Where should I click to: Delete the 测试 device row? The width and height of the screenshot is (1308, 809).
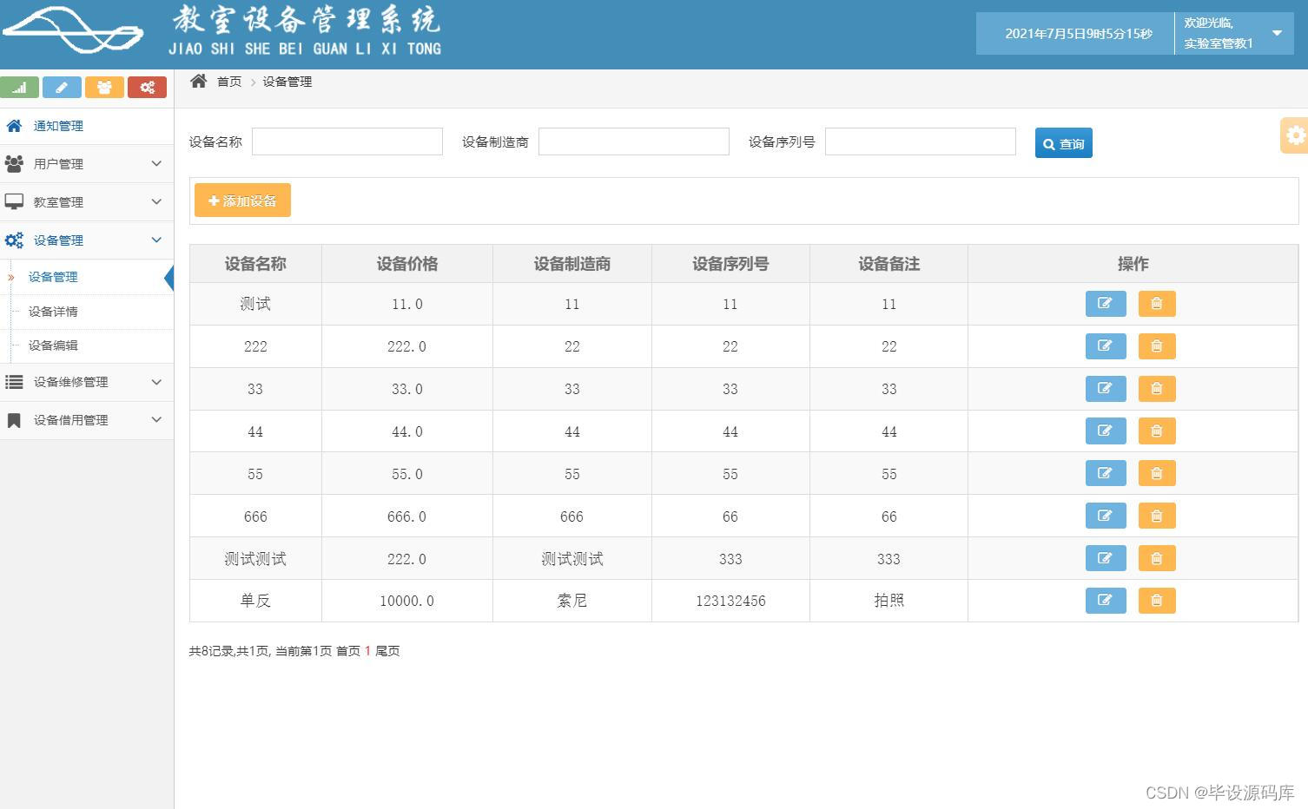click(1157, 304)
